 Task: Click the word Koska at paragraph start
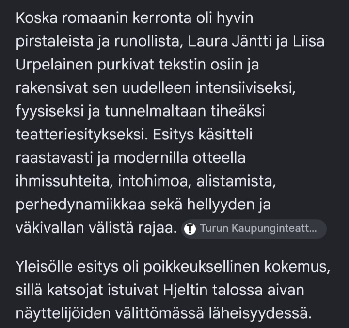[37, 18]
